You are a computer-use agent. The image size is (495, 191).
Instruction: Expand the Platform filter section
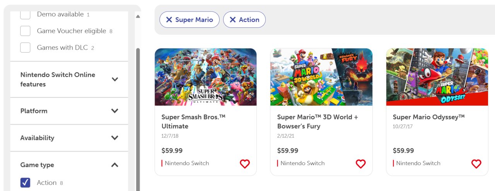point(114,111)
